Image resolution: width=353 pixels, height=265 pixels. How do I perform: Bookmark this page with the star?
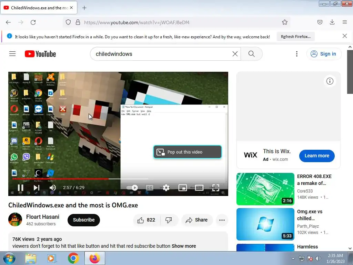point(284,22)
